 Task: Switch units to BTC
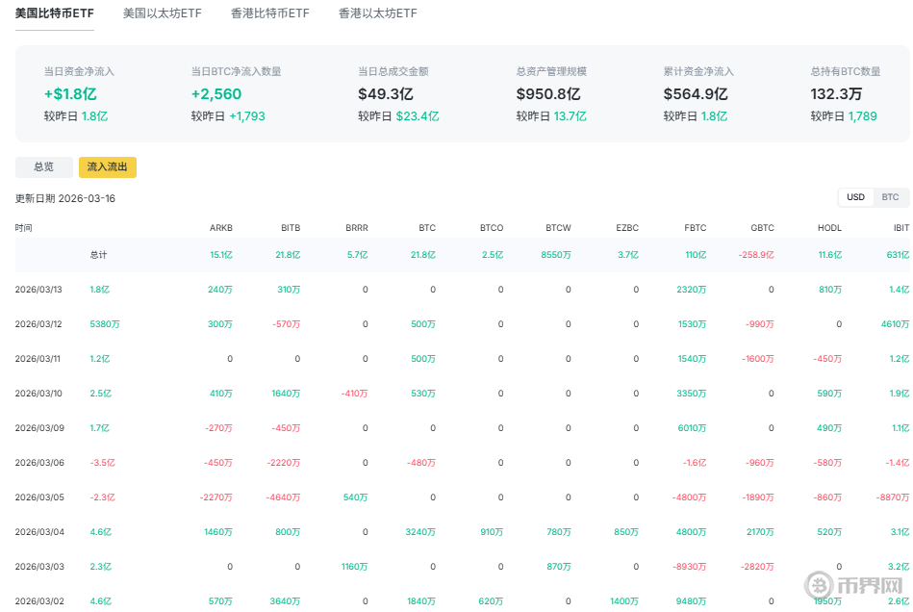tap(890, 197)
